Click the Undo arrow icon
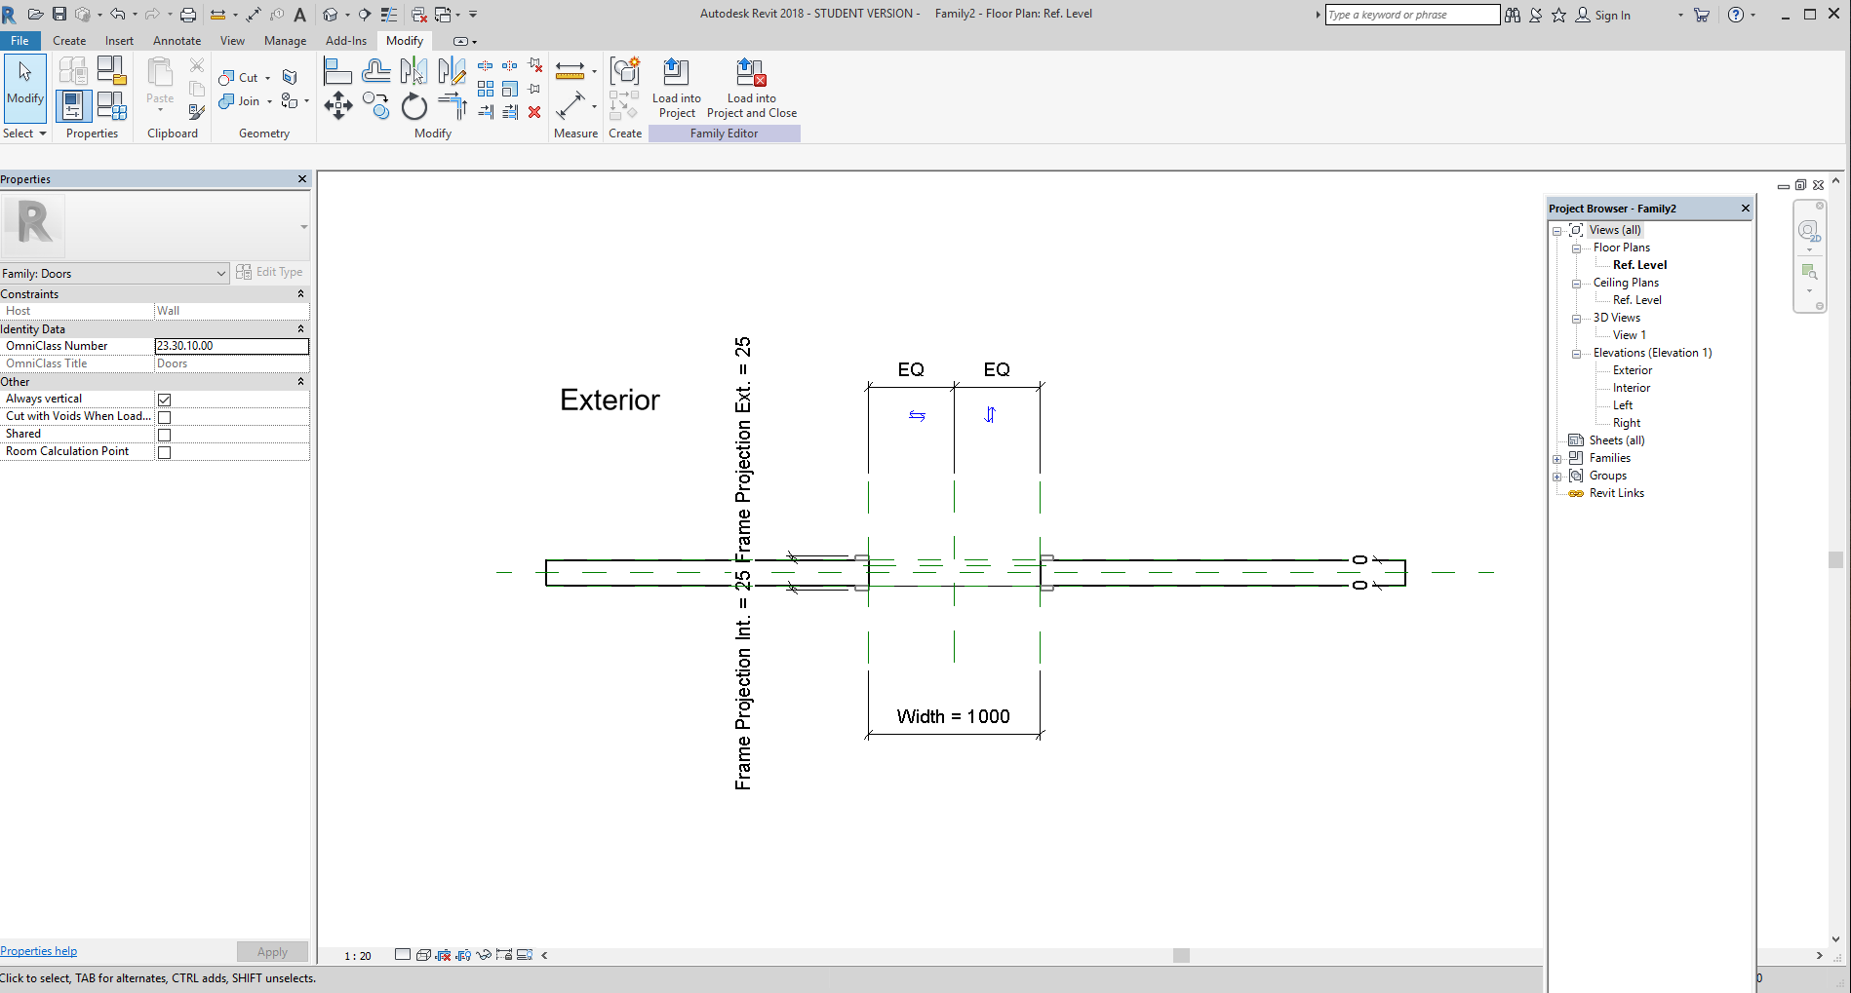The image size is (1851, 993). (118, 15)
